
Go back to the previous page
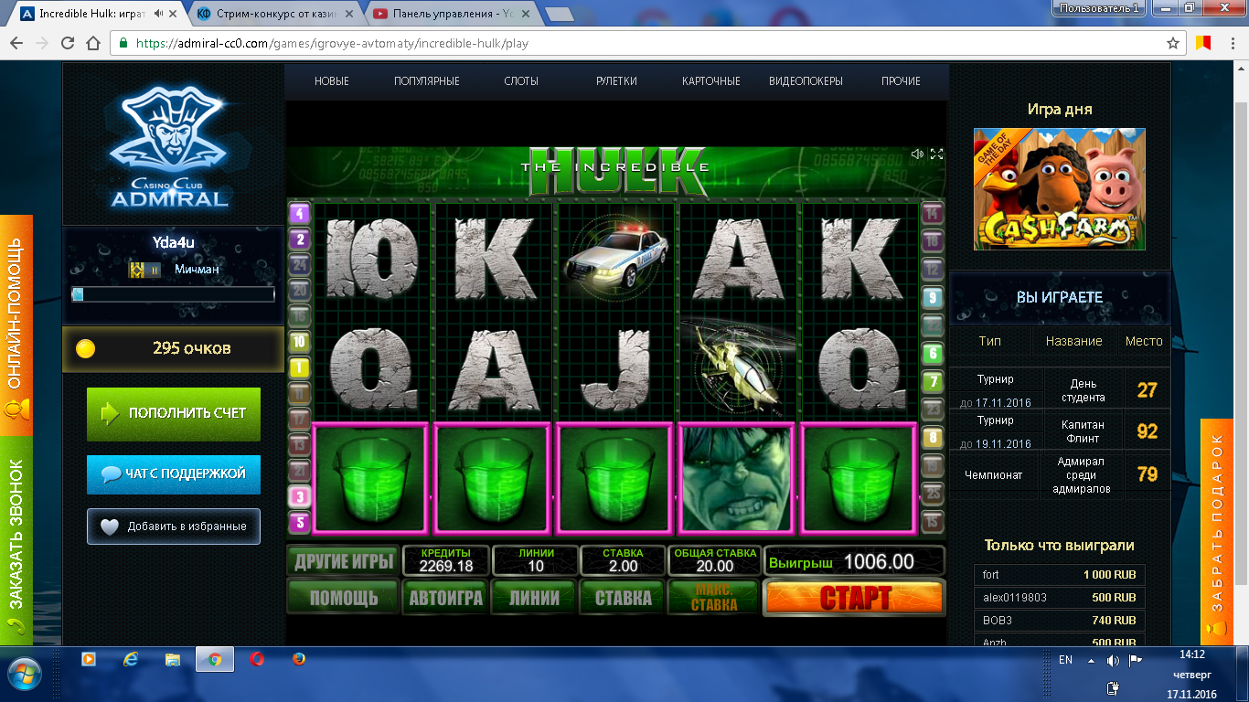16,43
